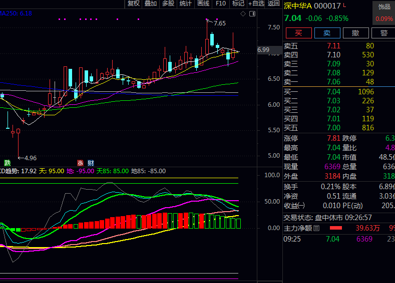Switch to 多股 multi-stock view
Viewport: 395px width, 283px height.
coord(168,4)
